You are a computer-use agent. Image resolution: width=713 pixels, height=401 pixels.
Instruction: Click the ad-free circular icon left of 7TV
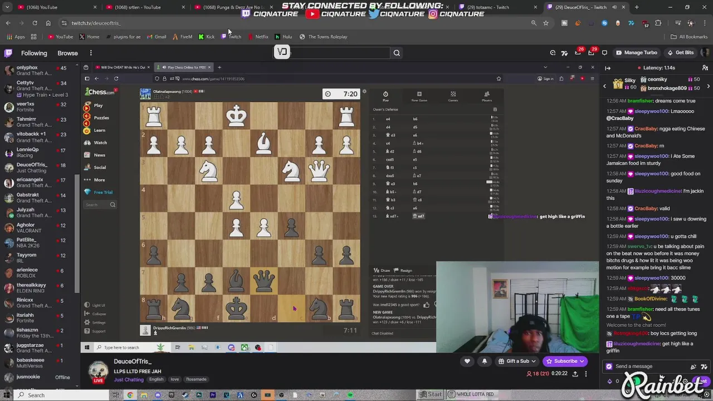click(x=553, y=53)
